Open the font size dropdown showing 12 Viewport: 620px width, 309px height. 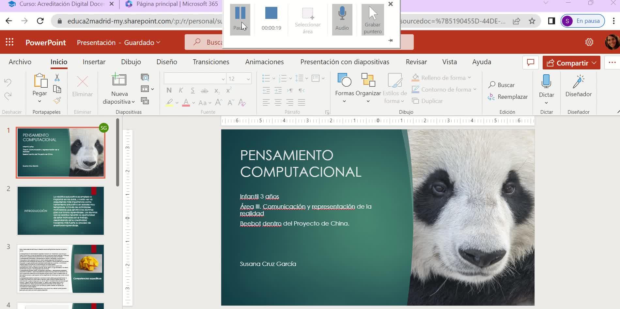coord(248,79)
